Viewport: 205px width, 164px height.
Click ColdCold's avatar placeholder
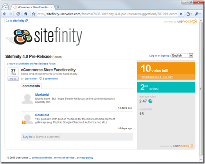27,119
